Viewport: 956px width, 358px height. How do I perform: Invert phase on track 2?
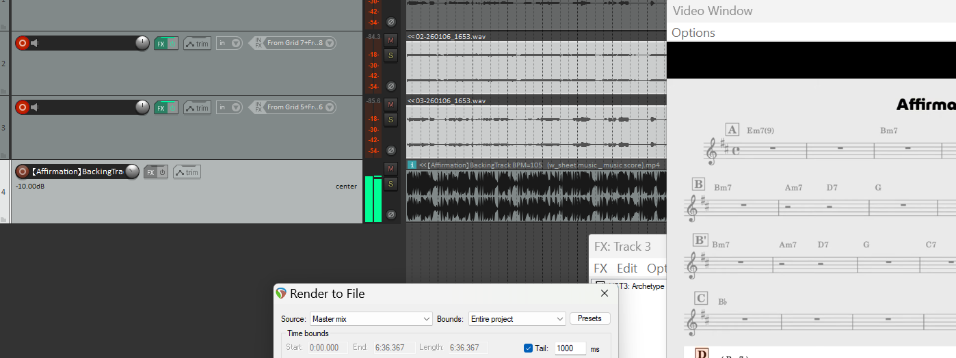click(390, 86)
